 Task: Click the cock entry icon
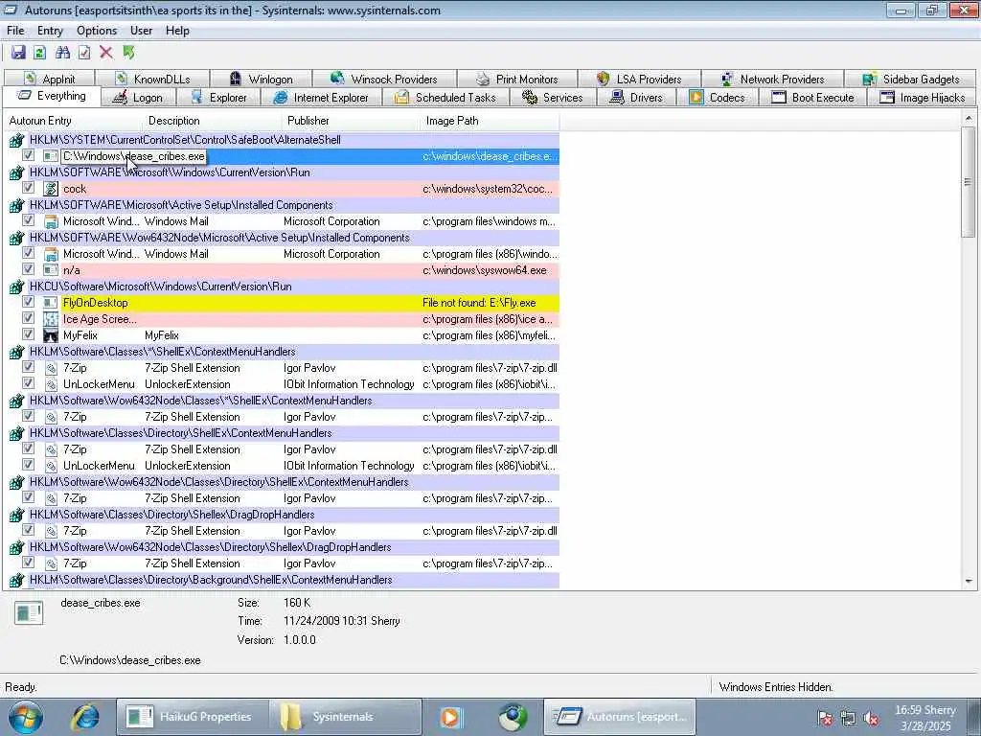51,189
